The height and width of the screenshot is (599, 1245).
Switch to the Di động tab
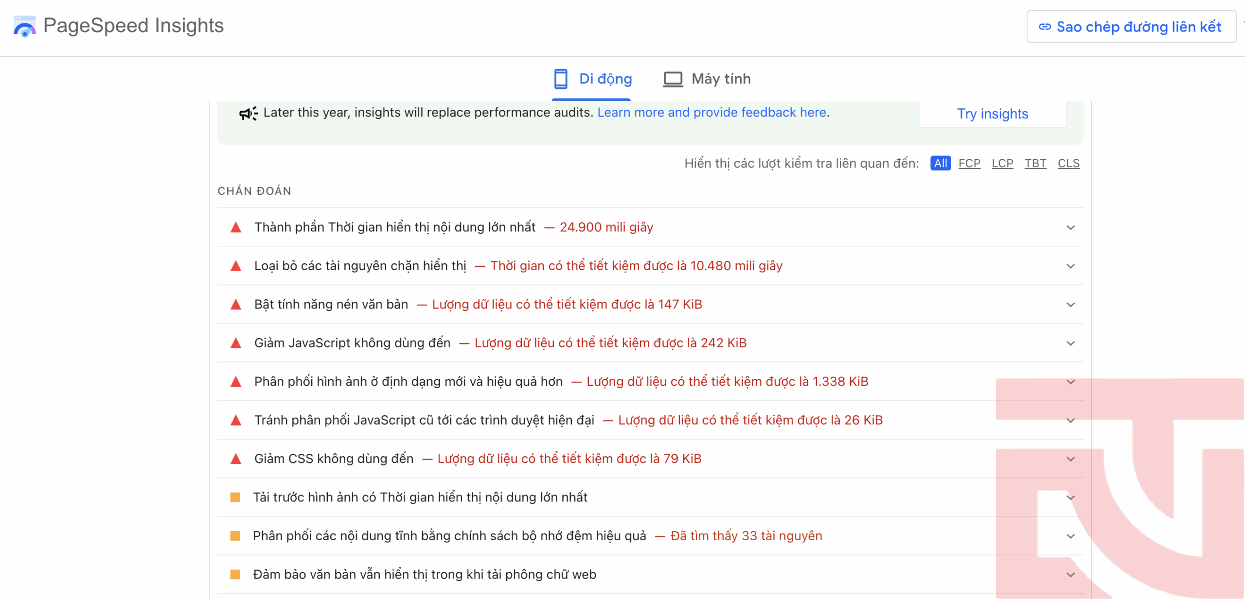[x=592, y=79]
